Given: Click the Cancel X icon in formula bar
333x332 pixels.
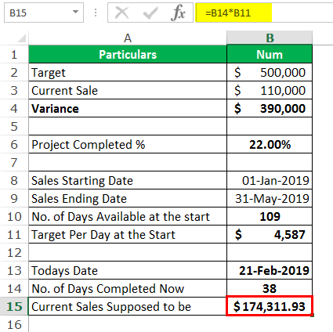Looking at the screenshot, I should coord(122,13).
